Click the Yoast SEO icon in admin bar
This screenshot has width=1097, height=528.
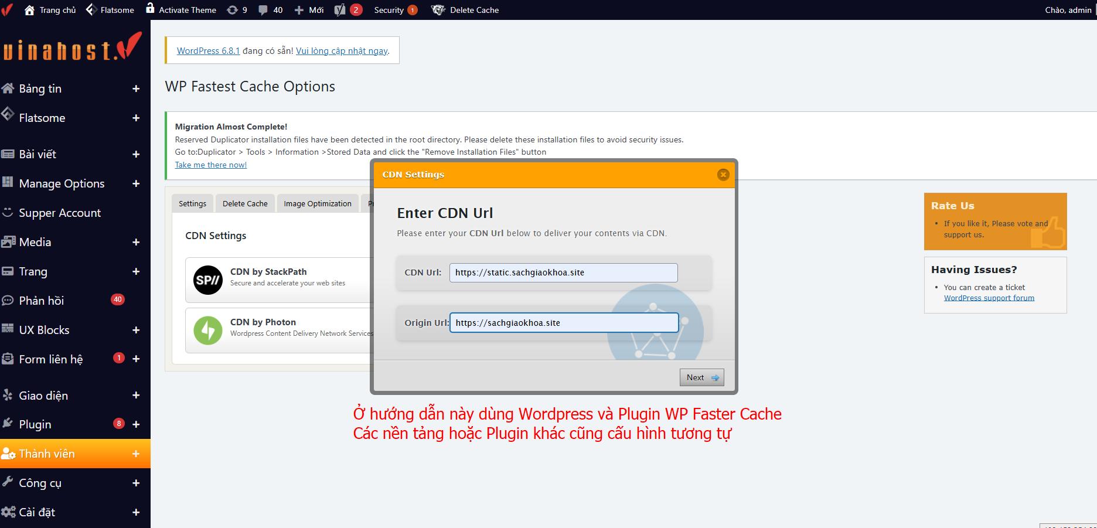[x=340, y=10]
